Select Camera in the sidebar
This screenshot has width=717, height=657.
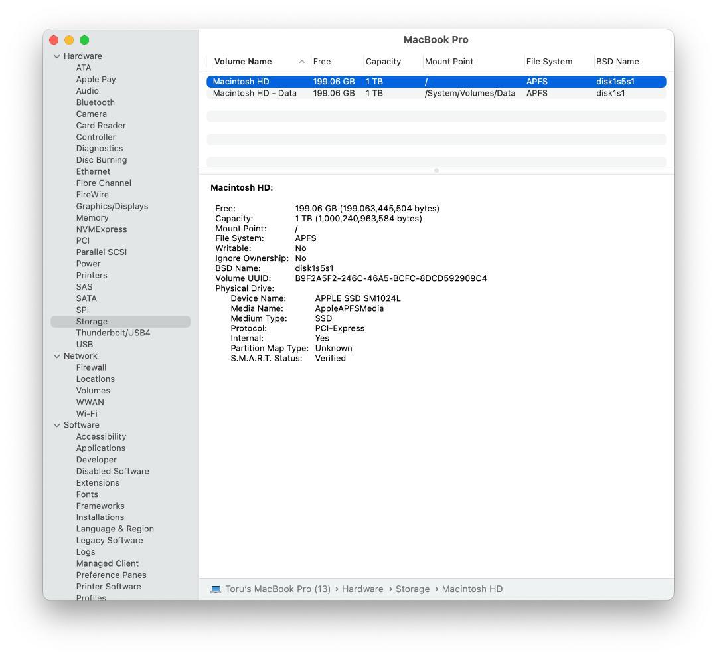(x=91, y=114)
